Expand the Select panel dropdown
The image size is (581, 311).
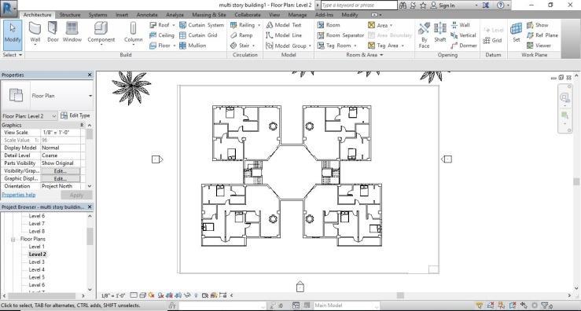click(13, 55)
